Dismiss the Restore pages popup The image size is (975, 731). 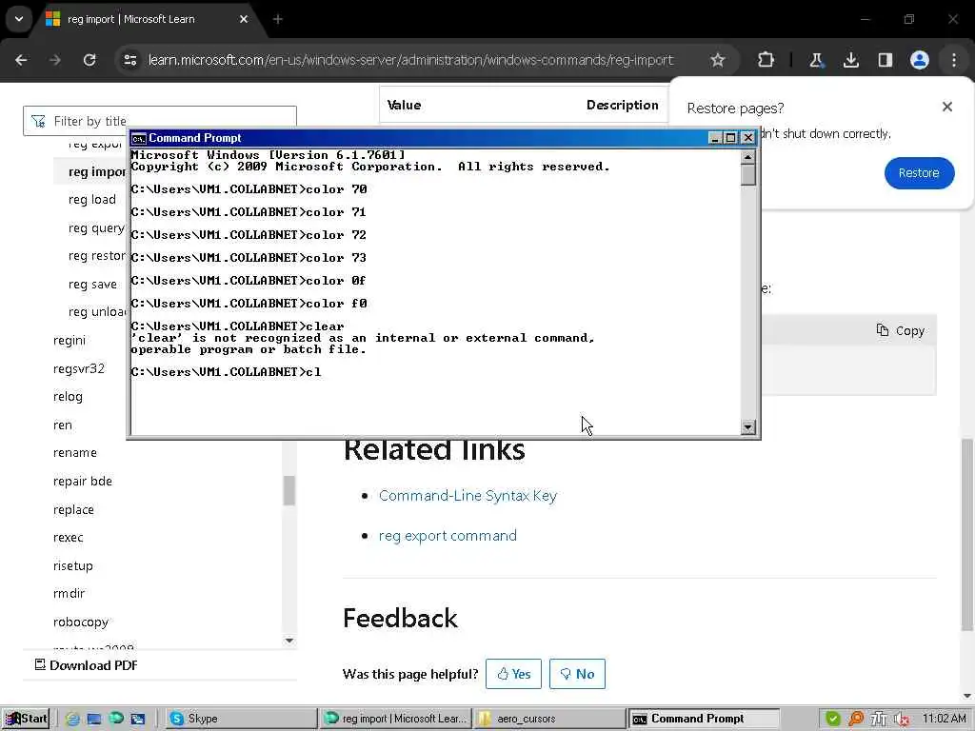pyautogui.click(x=947, y=107)
